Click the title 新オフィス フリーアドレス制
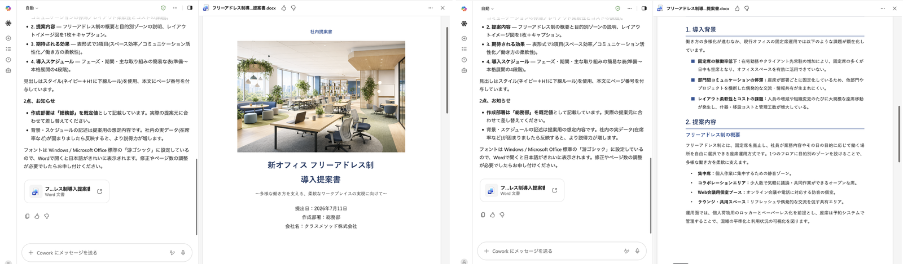This screenshot has height=264, width=903. click(321, 165)
